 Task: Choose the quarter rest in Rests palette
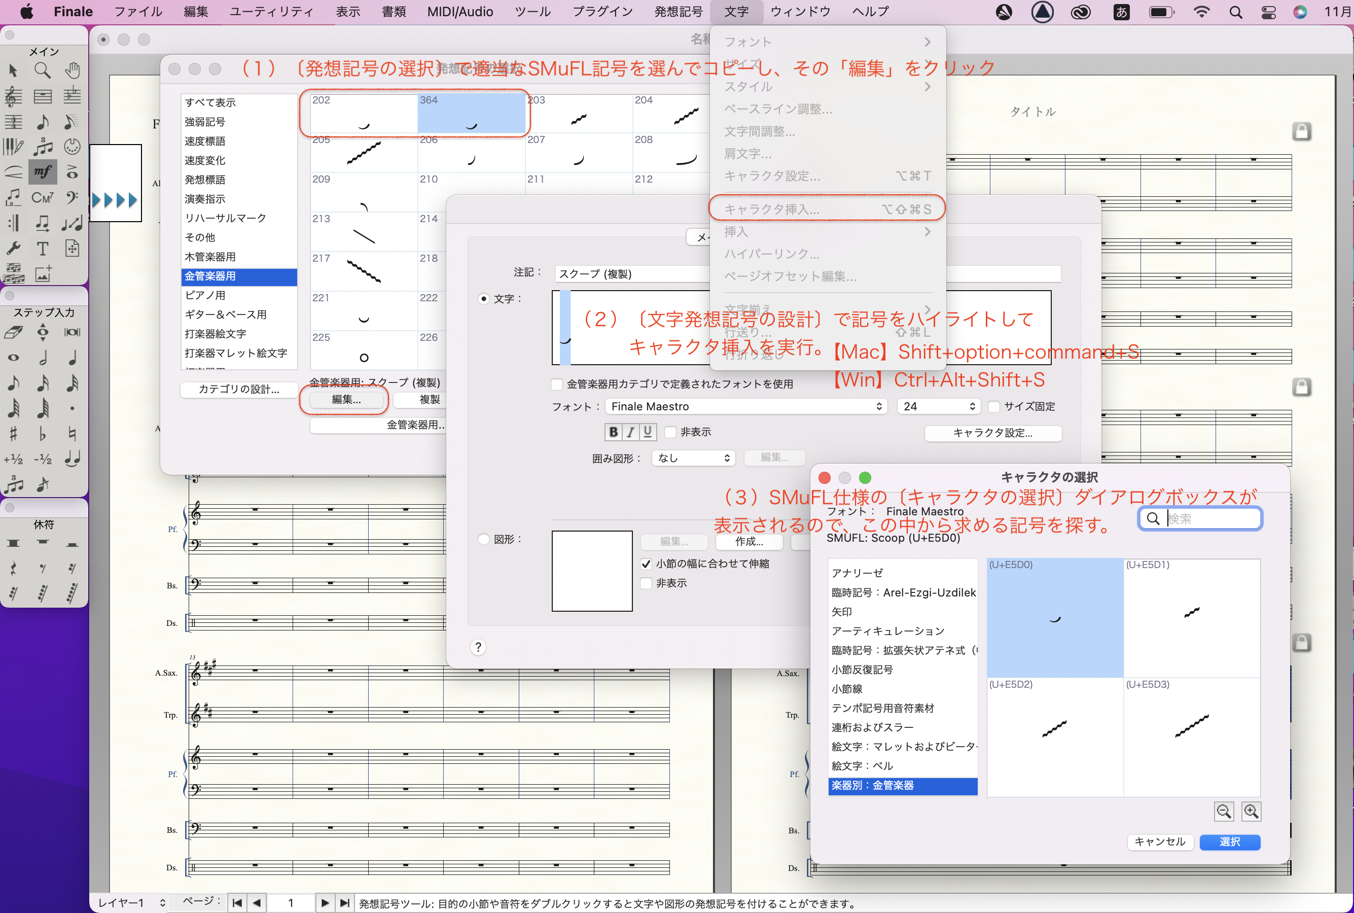click(x=13, y=568)
